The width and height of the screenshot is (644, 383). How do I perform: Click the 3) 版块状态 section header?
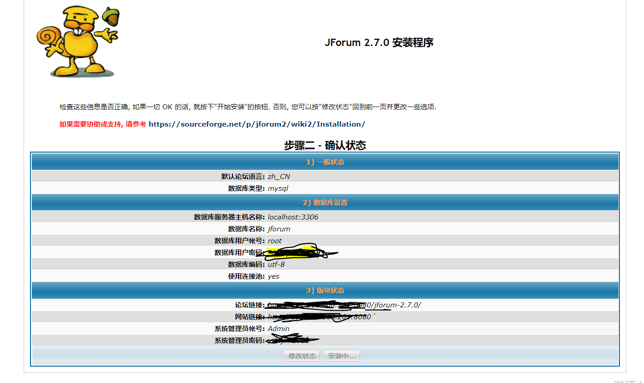[x=325, y=291]
